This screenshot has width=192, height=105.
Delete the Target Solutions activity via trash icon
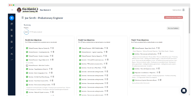(x=52, y=69)
